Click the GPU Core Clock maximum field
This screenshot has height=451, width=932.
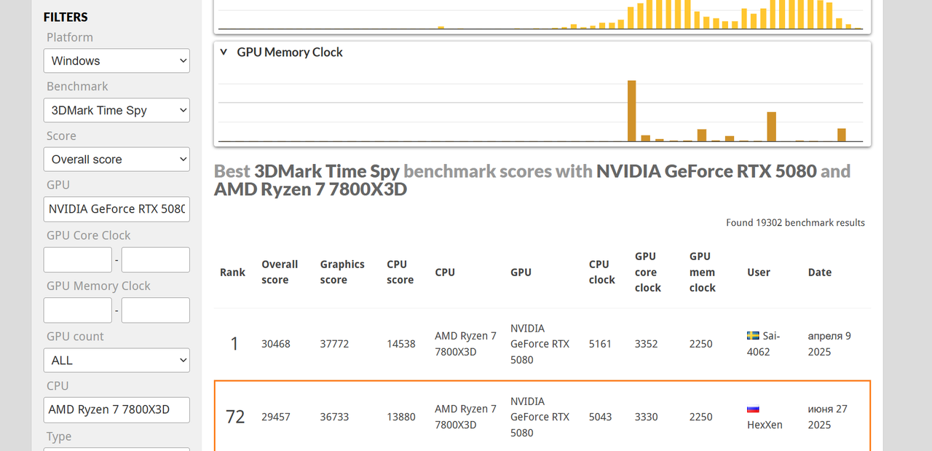156,259
